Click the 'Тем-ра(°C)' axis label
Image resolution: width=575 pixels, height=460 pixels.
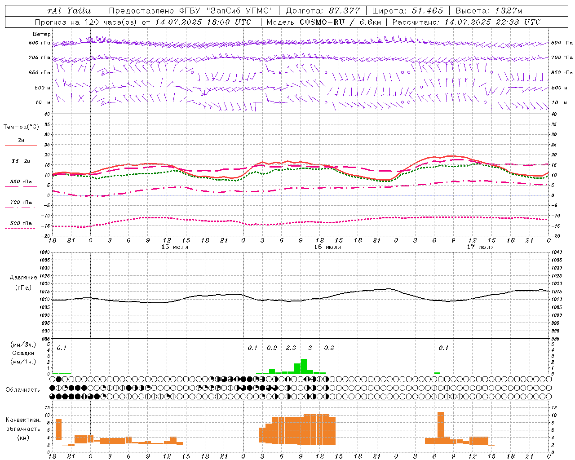[21, 127]
